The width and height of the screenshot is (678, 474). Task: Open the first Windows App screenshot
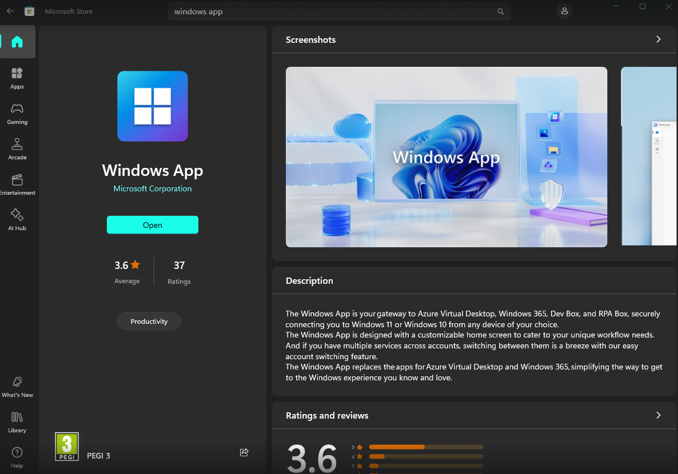(446, 157)
